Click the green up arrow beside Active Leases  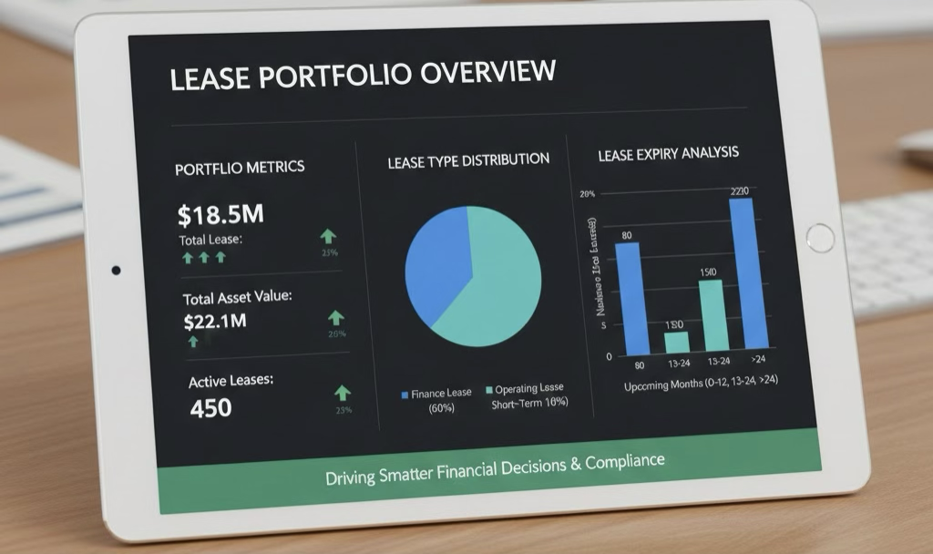pyautogui.click(x=342, y=393)
